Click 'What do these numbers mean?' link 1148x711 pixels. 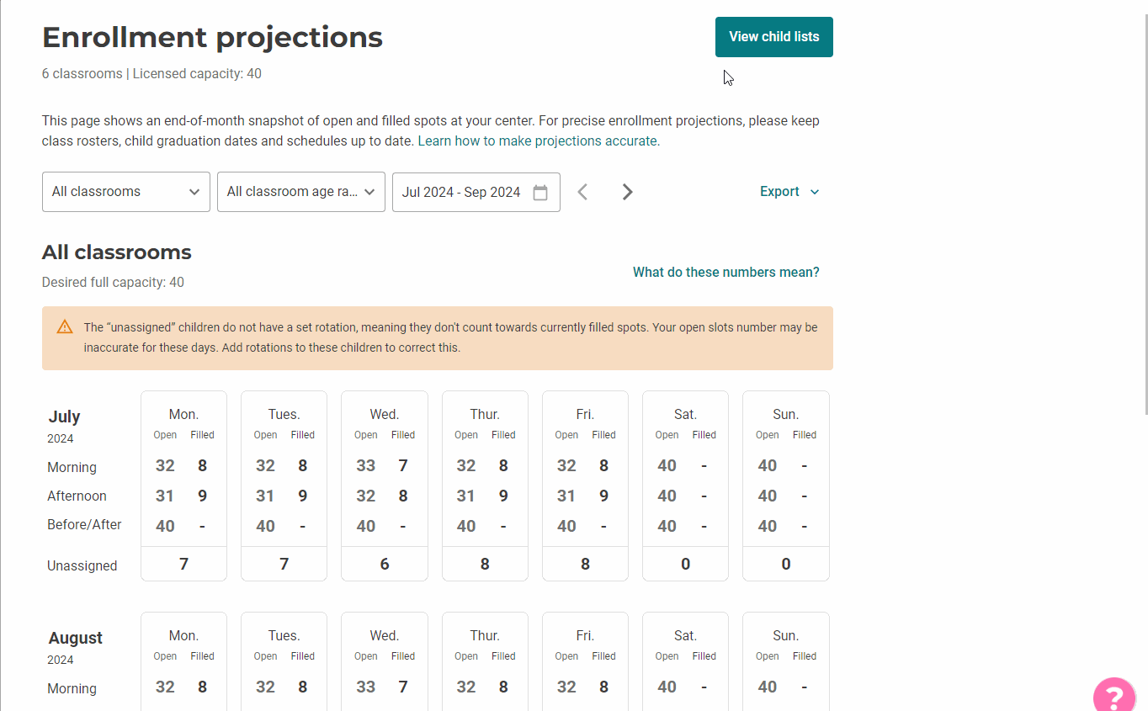(x=725, y=273)
